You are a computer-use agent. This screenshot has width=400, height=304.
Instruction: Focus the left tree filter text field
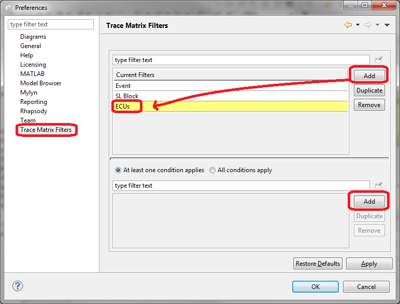(51, 24)
